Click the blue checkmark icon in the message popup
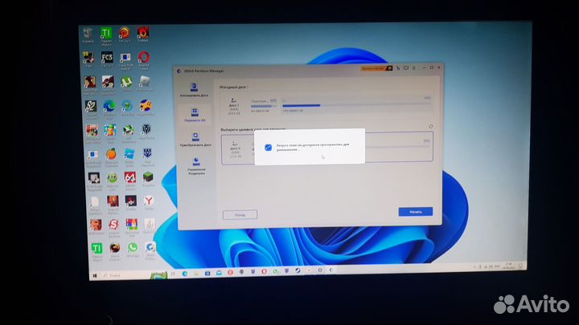Image resolution: width=579 pixels, height=325 pixels. [268, 148]
